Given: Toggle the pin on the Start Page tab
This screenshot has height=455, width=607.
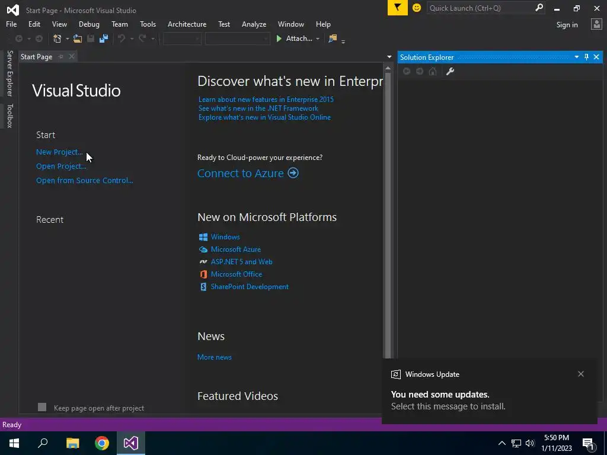Looking at the screenshot, I should 61,56.
